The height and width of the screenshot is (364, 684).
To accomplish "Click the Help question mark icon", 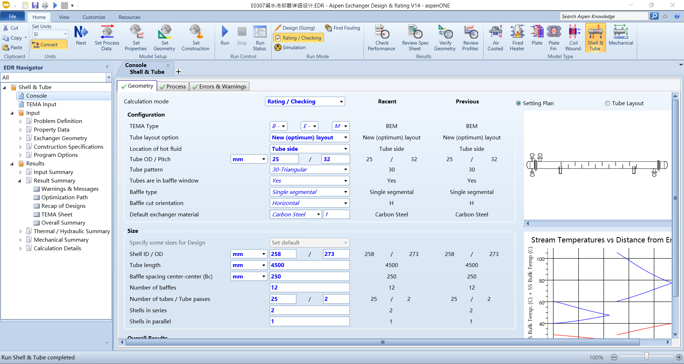I will [x=677, y=16].
